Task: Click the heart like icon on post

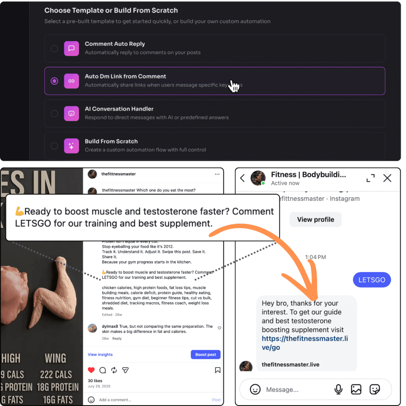Action: (x=91, y=370)
